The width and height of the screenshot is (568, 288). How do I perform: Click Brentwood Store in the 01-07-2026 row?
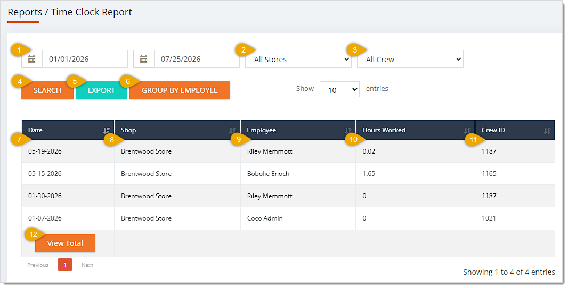click(147, 218)
